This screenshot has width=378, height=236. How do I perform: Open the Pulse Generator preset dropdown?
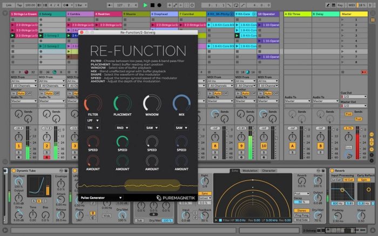click(101, 198)
